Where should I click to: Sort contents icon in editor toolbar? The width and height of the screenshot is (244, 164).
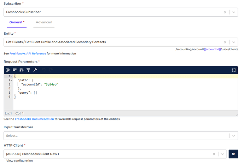[x=22, y=70]
